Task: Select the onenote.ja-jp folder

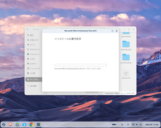Action: [x=126, y=46]
